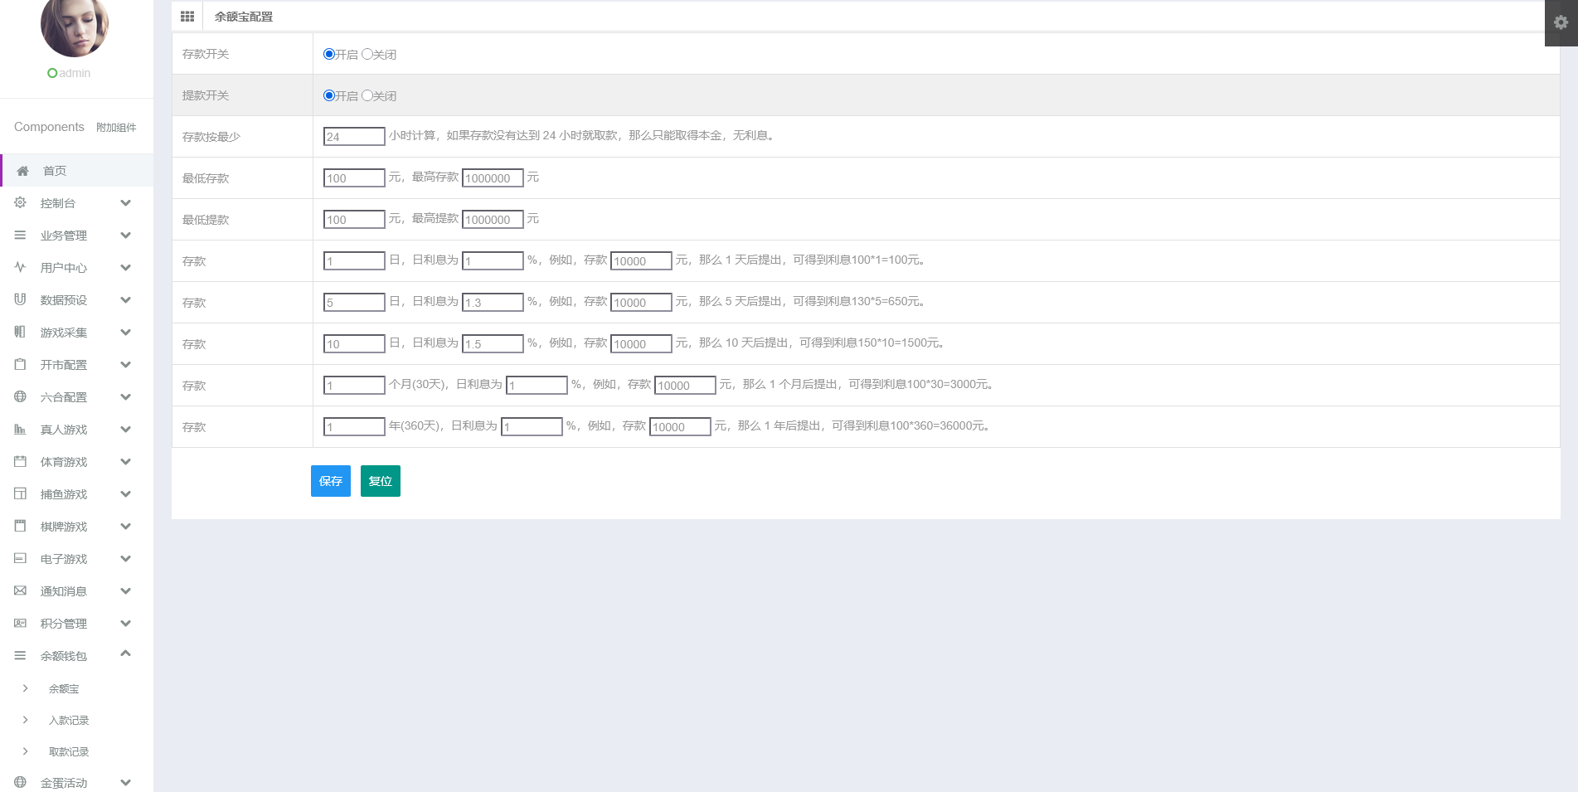Expand the 业务管理 menu chevron

tap(125, 236)
